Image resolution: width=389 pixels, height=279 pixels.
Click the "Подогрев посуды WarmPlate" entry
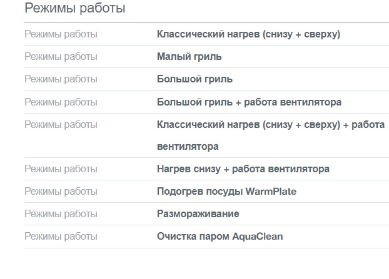pyautogui.click(x=226, y=192)
